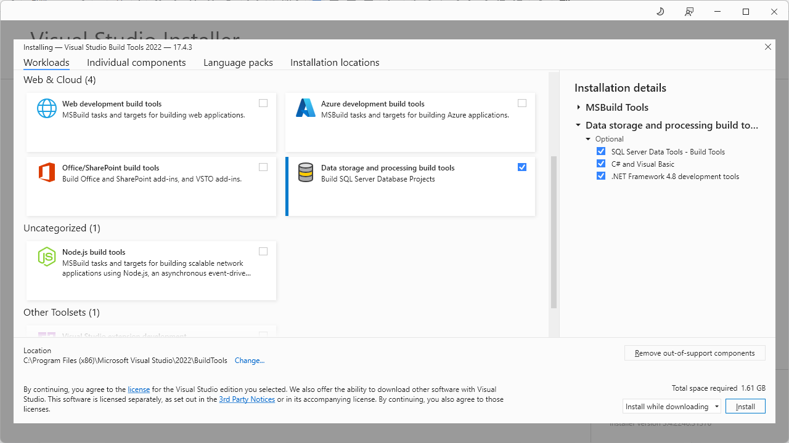Check Office/SharePoint build tools checkbox
The height and width of the screenshot is (443, 789).
coord(263,167)
